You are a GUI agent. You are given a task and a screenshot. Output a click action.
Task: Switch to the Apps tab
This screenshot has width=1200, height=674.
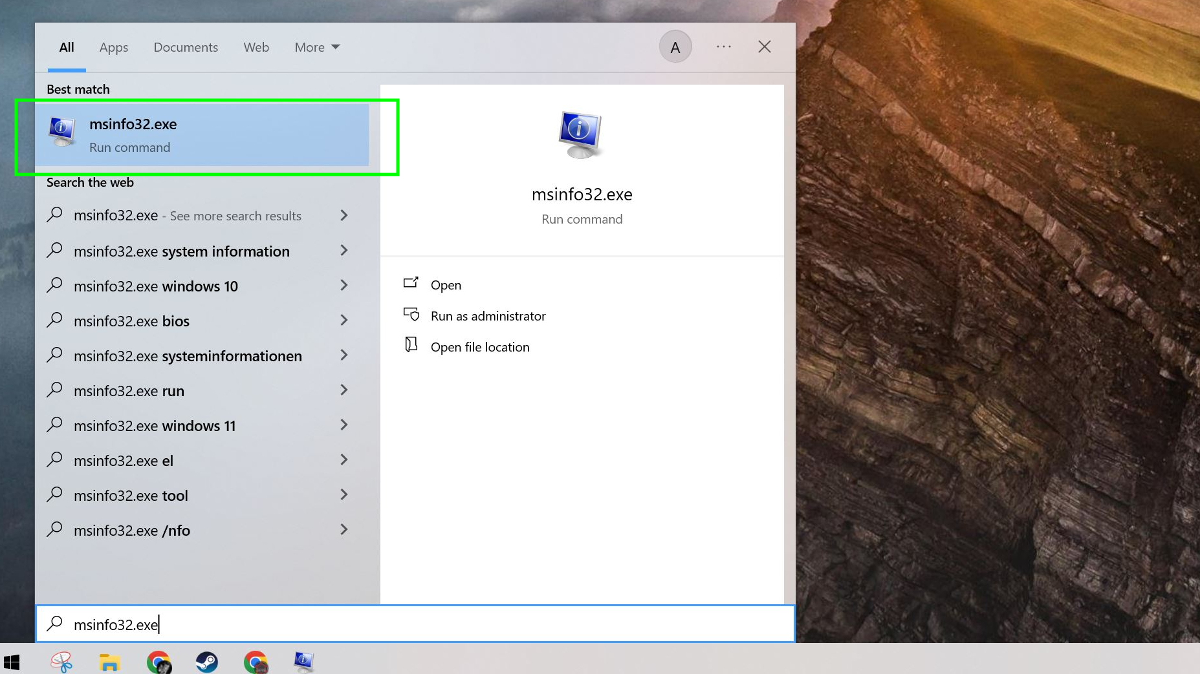114,47
